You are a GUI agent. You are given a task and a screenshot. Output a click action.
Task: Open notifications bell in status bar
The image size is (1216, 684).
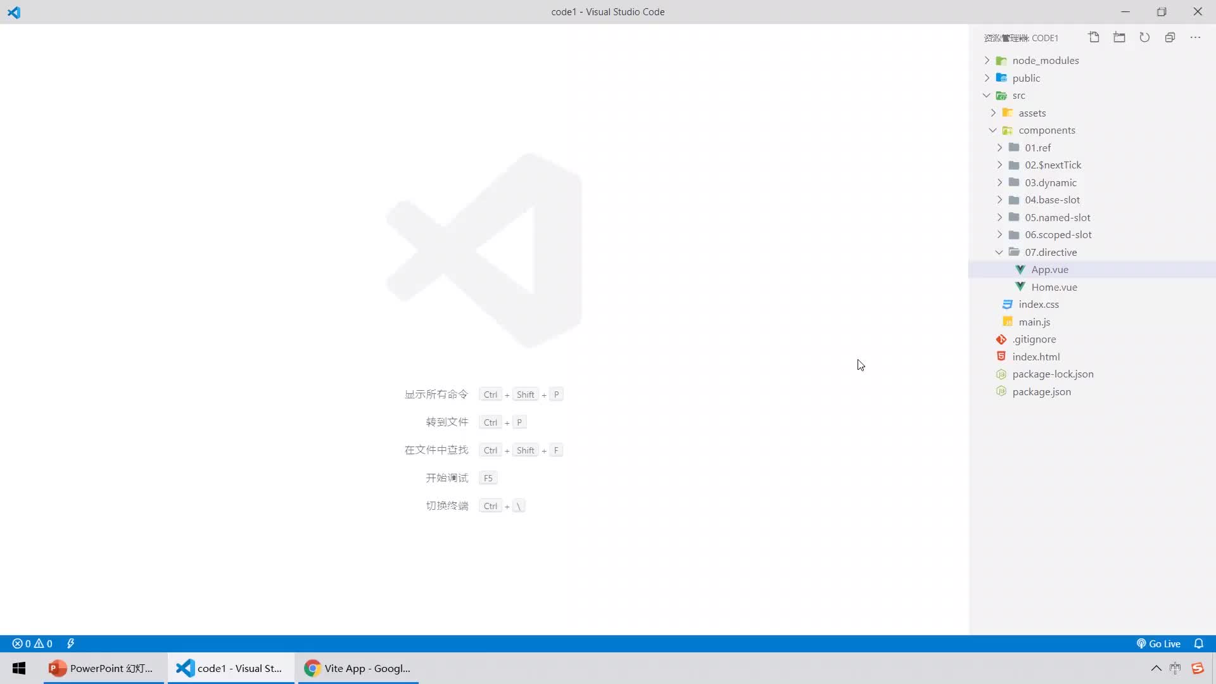(x=1198, y=643)
